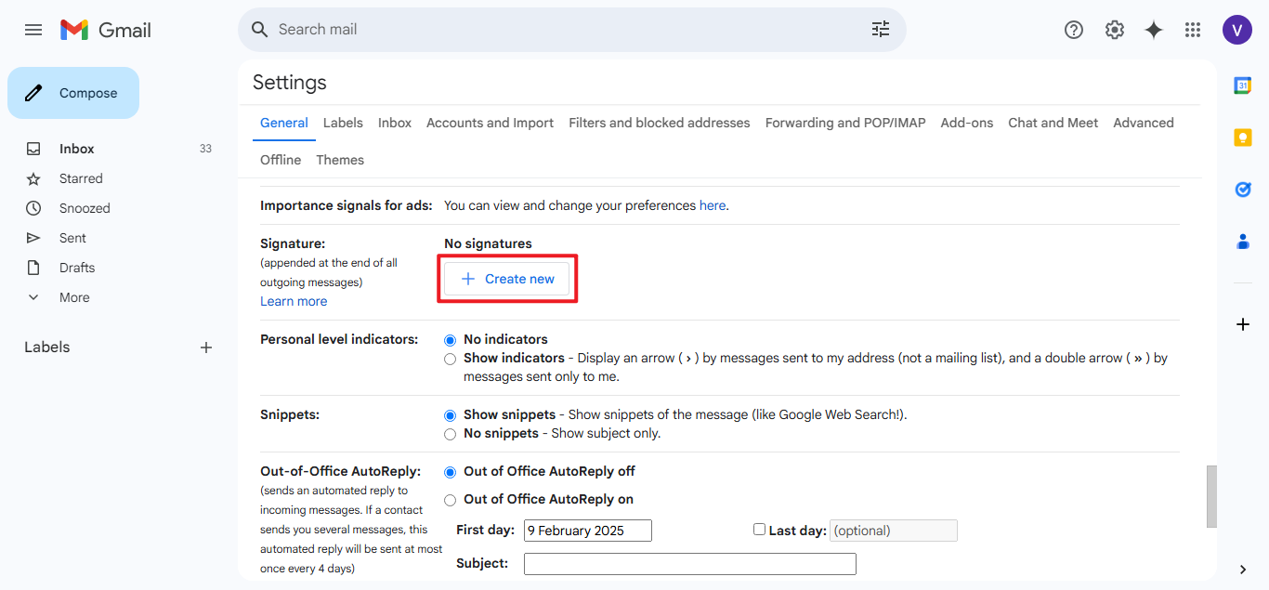The width and height of the screenshot is (1269, 590).
Task: Click the search options filter icon
Action: pos(880,30)
